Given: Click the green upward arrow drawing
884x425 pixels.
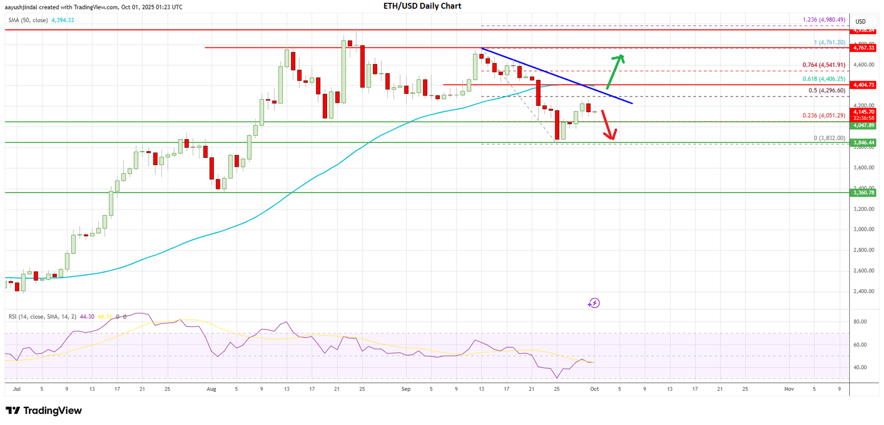Looking at the screenshot, I should [x=614, y=72].
